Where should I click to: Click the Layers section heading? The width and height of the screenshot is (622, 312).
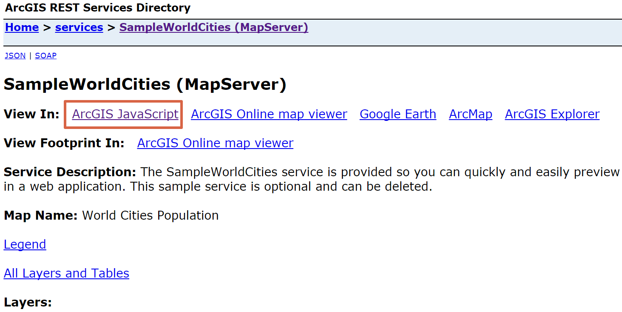(x=28, y=302)
